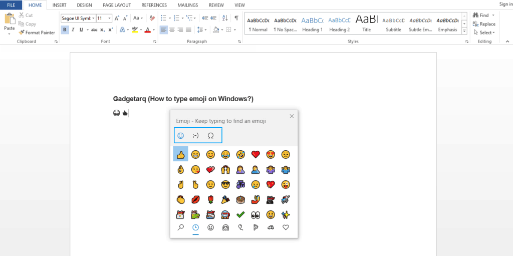Select the eyes emoji

(255, 215)
